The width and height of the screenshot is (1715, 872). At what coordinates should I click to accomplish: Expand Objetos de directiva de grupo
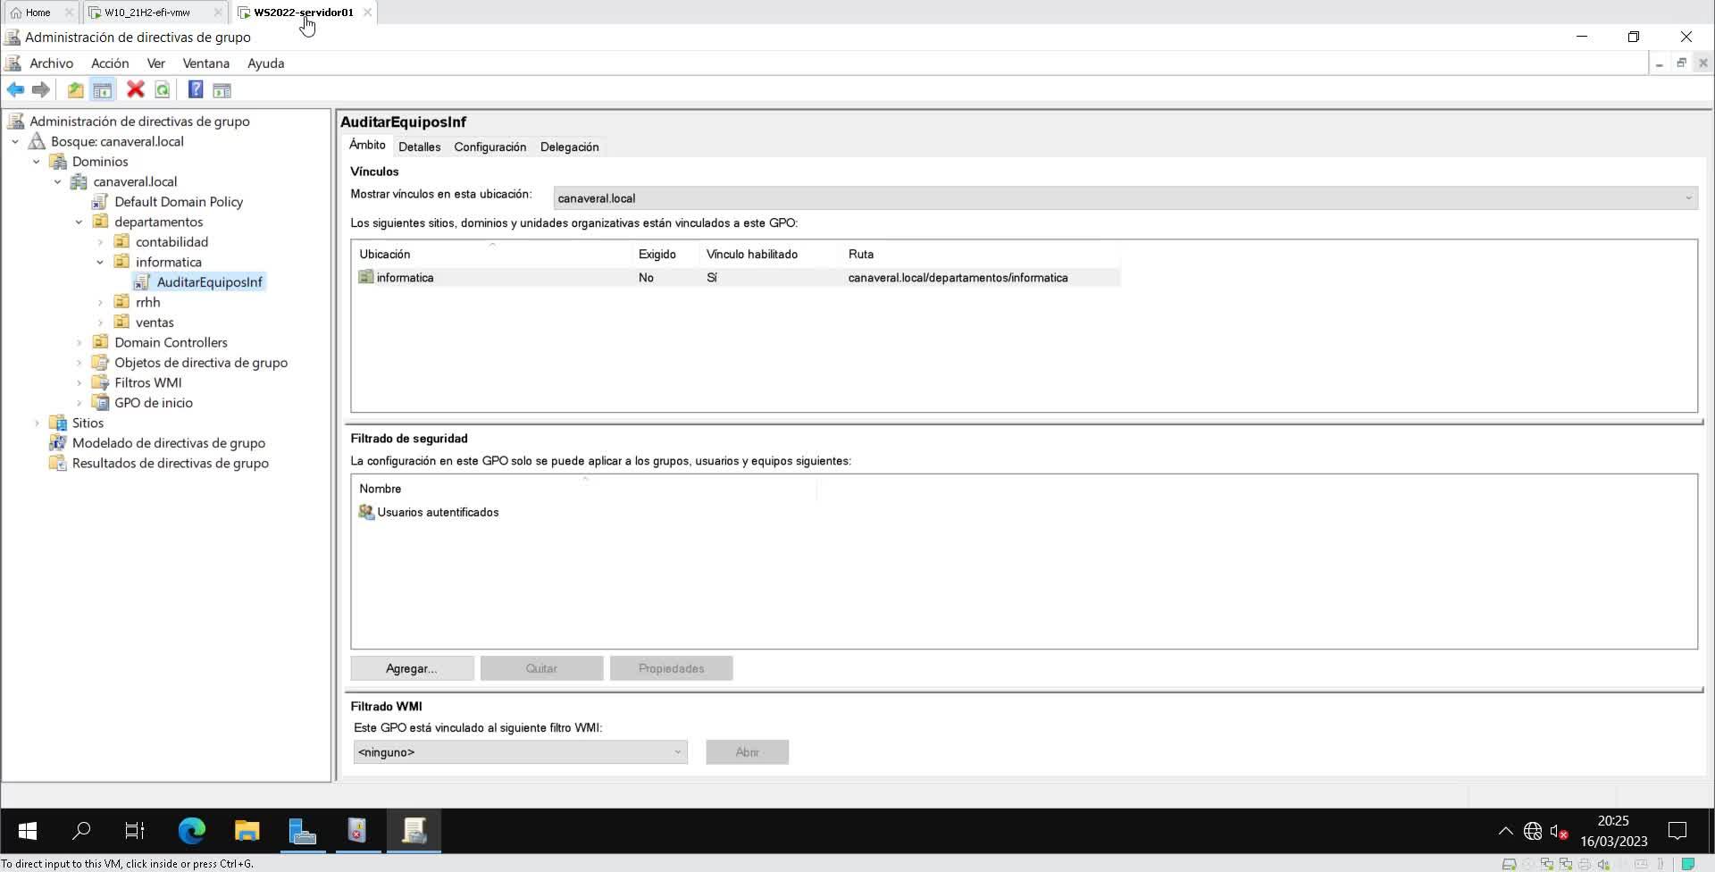point(79,363)
